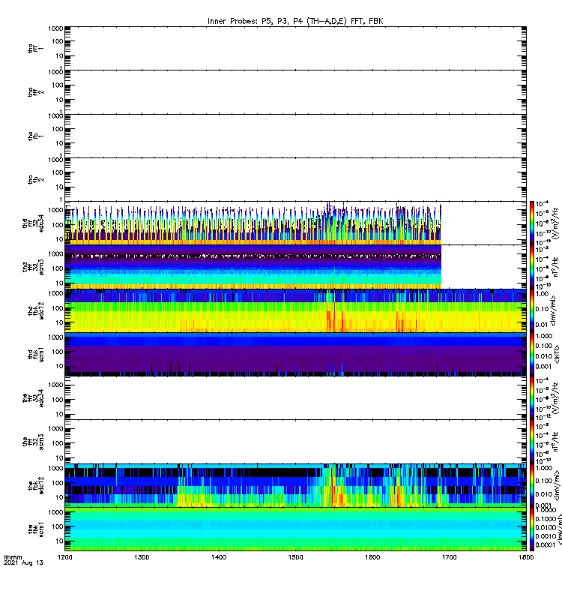Click the "hhmm" axis unit label
The image size is (562, 600).
(13, 557)
